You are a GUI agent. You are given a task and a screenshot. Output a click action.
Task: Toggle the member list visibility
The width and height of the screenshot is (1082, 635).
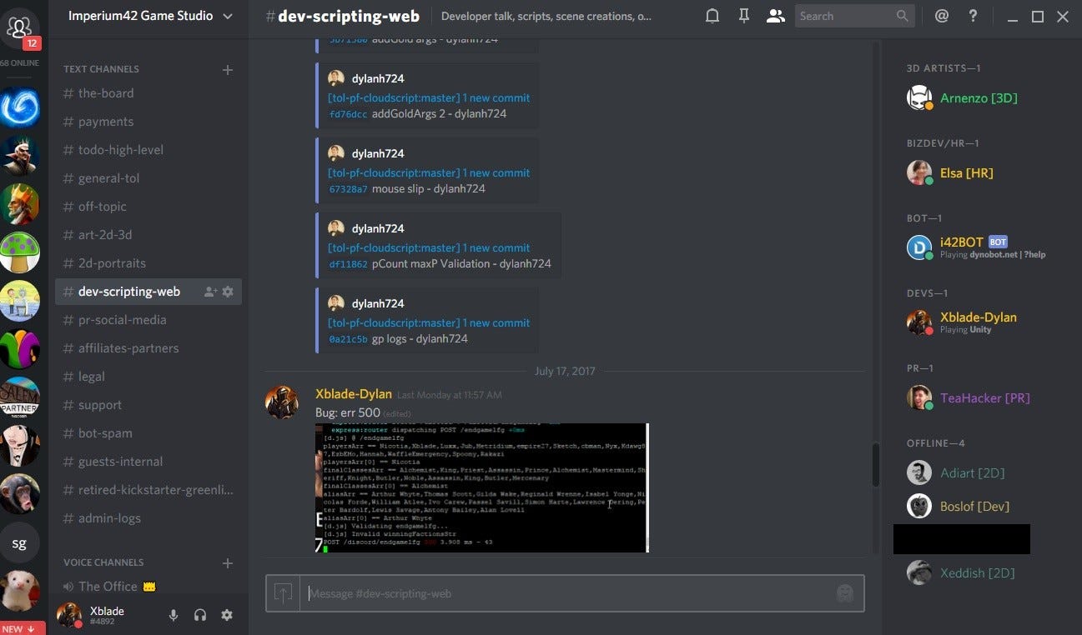pos(776,16)
